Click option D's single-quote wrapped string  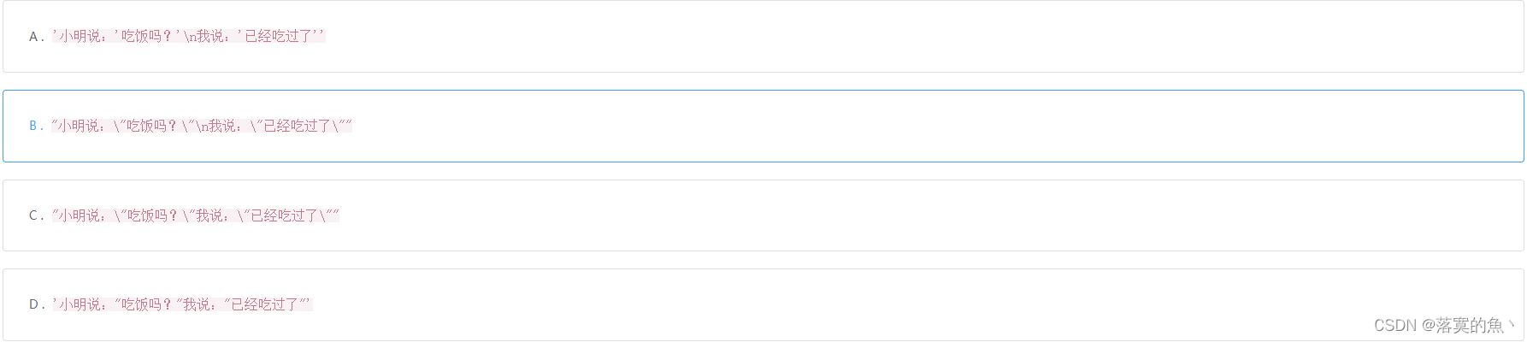click(182, 304)
